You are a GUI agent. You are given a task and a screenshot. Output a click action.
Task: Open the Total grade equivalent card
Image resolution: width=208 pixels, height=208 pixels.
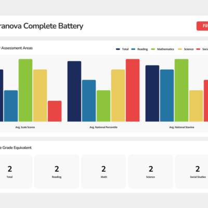(x=16, y=172)
